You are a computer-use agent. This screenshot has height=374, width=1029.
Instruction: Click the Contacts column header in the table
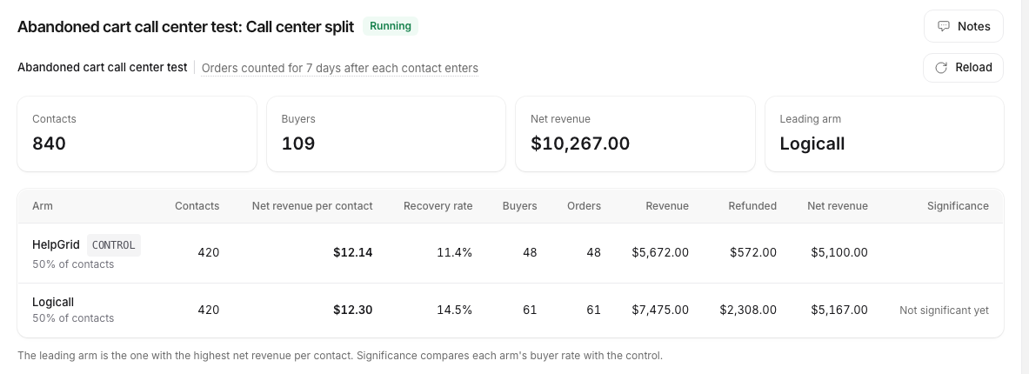pos(197,206)
